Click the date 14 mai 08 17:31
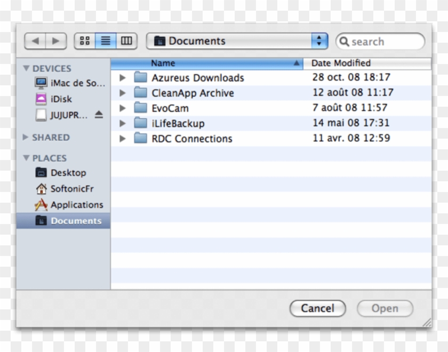 coord(351,123)
